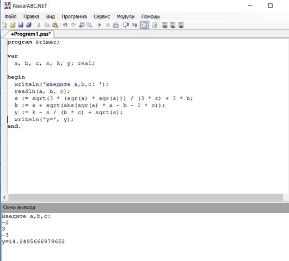
Task: Click step into debug icon
Action: [x=134, y=25]
